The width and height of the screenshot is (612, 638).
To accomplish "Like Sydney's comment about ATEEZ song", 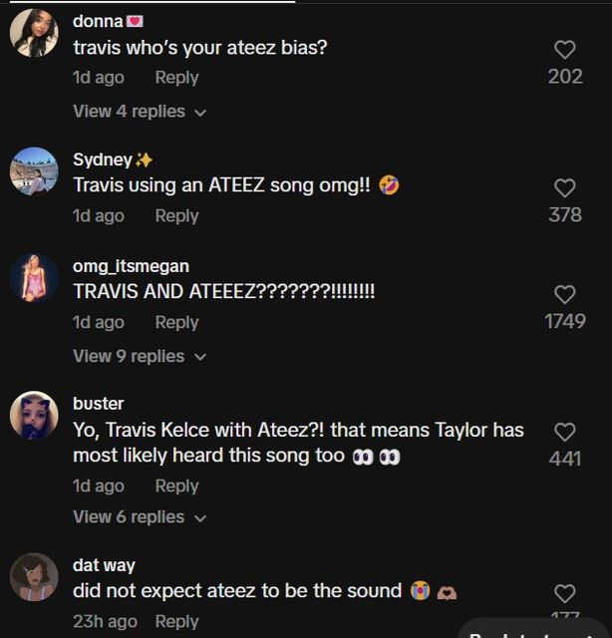I will [565, 187].
